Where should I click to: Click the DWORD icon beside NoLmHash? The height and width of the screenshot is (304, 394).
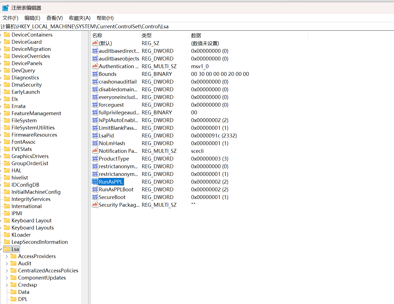pyautogui.click(x=95, y=143)
